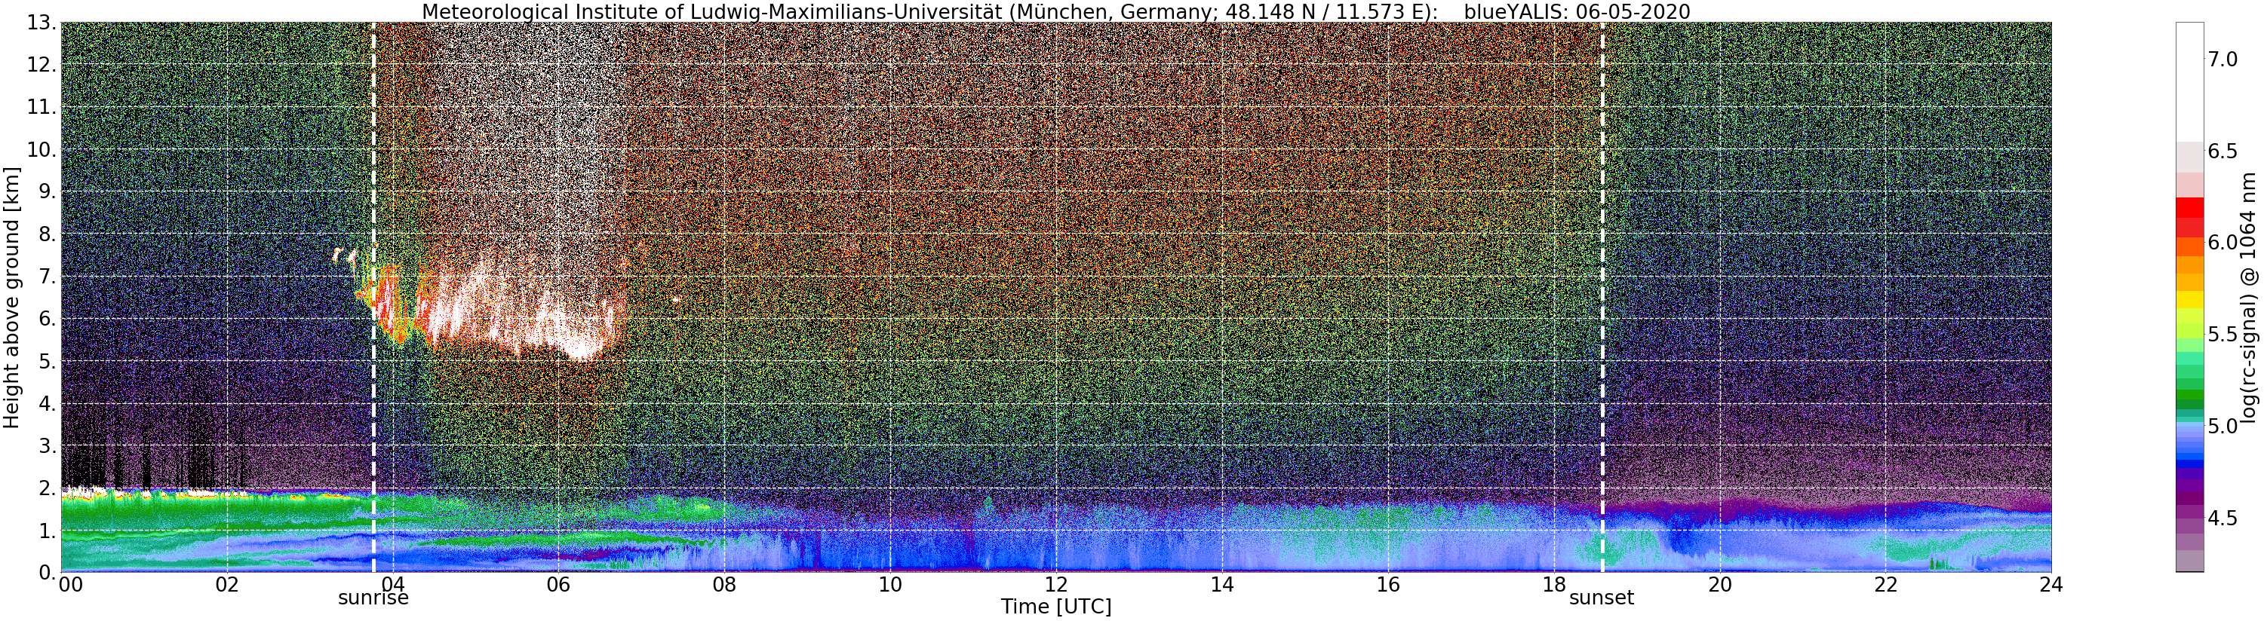2264x621 pixels.
Task: Click the y-axis tick label '13.'
Action: (x=42, y=23)
